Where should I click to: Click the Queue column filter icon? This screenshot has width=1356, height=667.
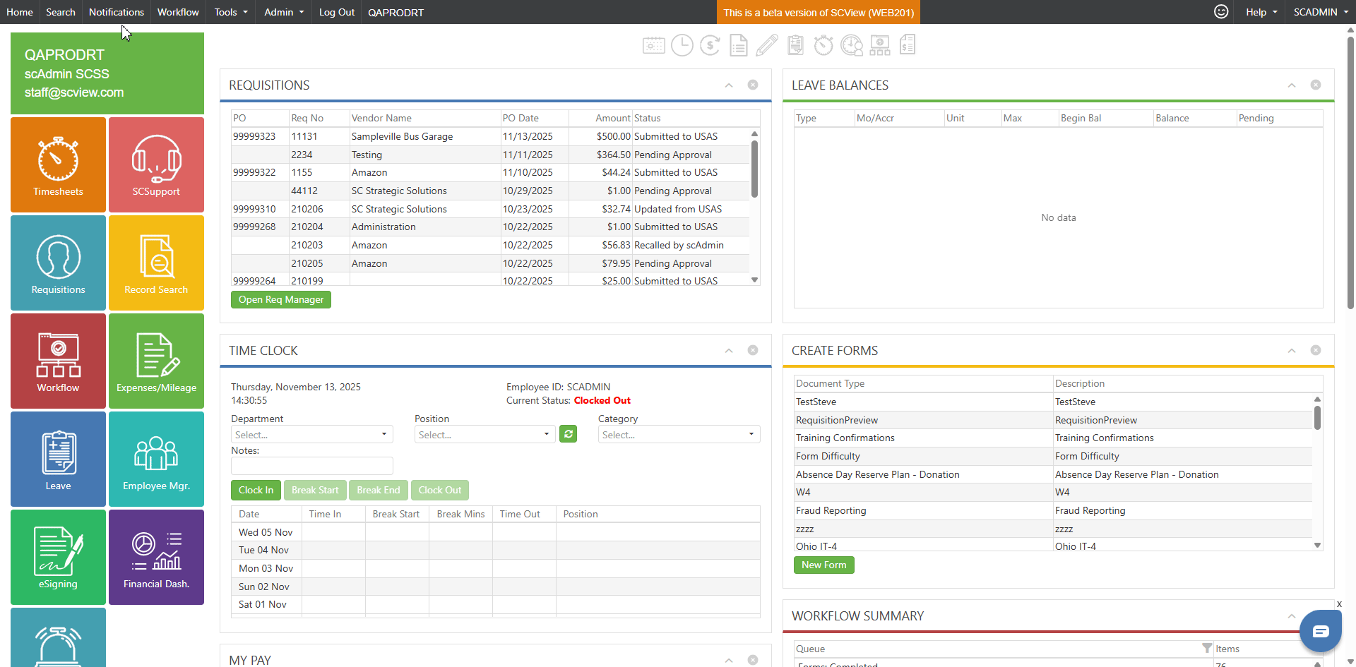1207,648
